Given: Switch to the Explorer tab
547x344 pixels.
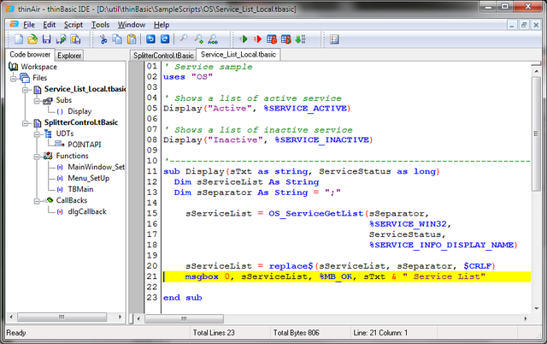Looking at the screenshot, I should tap(69, 56).
